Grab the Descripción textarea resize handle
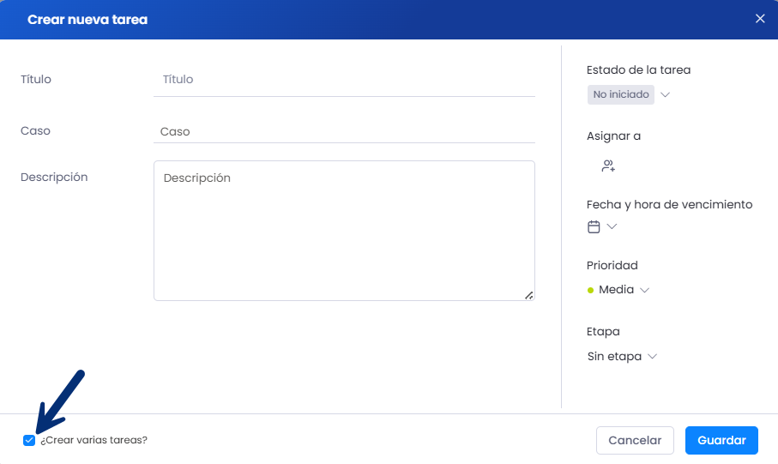 click(x=529, y=295)
